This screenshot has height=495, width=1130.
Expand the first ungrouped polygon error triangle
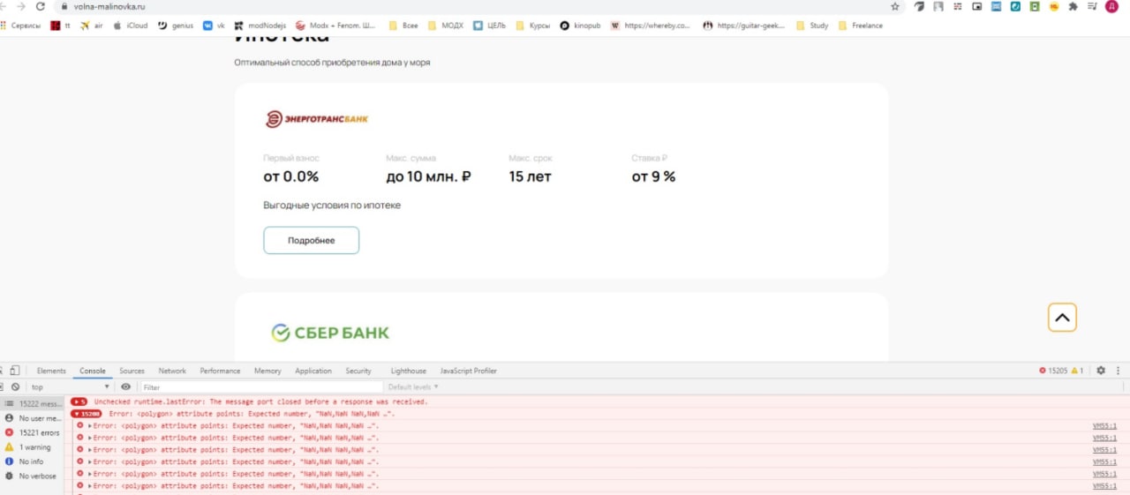90,425
